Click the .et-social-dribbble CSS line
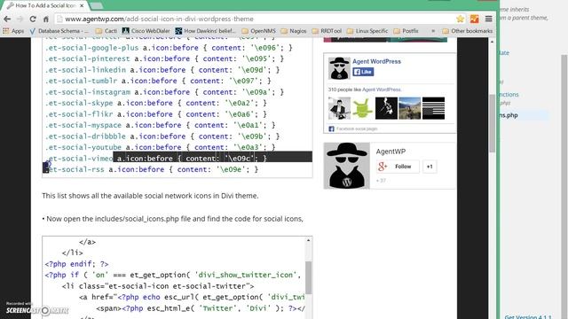 [x=162, y=136]
